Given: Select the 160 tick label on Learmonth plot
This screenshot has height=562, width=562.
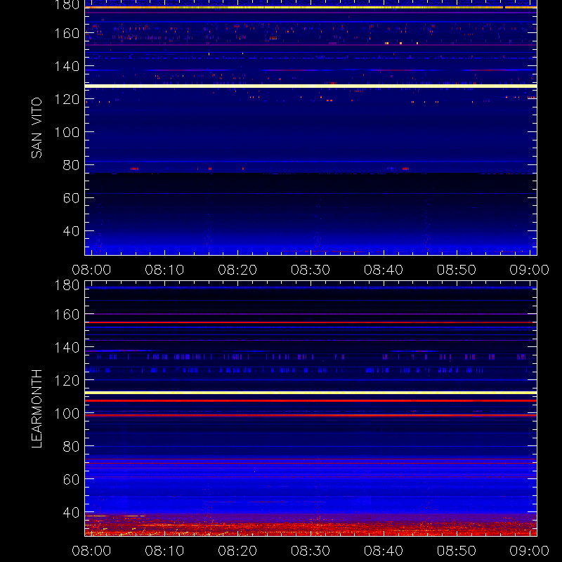Looking at the screenshot, I should pos(67,315).
